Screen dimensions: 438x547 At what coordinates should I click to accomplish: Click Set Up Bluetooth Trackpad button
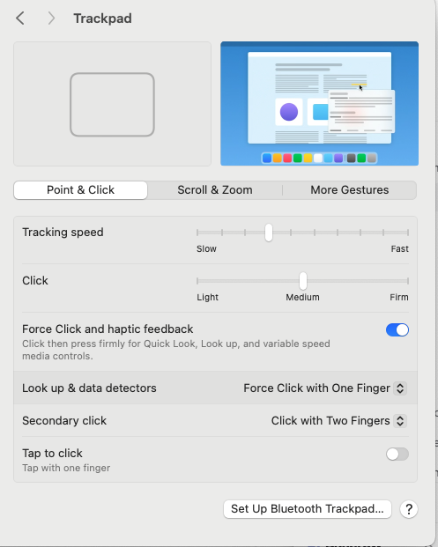307,509
